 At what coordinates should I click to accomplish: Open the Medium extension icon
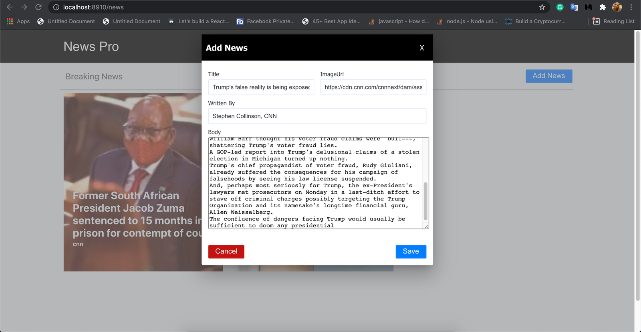click(x=589, y=7)
